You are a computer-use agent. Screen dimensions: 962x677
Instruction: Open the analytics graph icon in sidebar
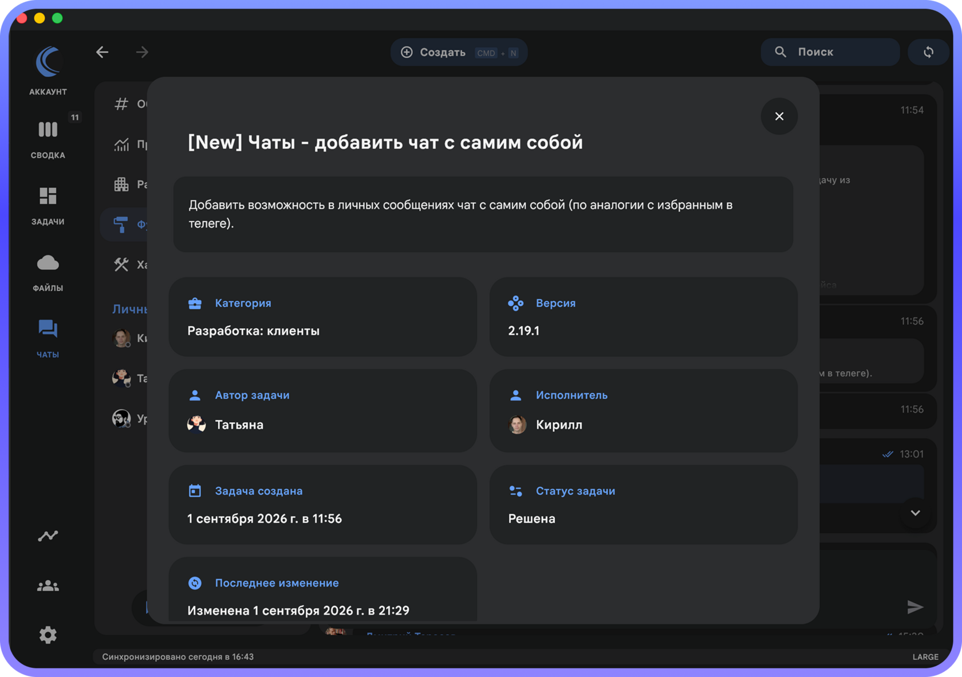click(x=48, y=536)
